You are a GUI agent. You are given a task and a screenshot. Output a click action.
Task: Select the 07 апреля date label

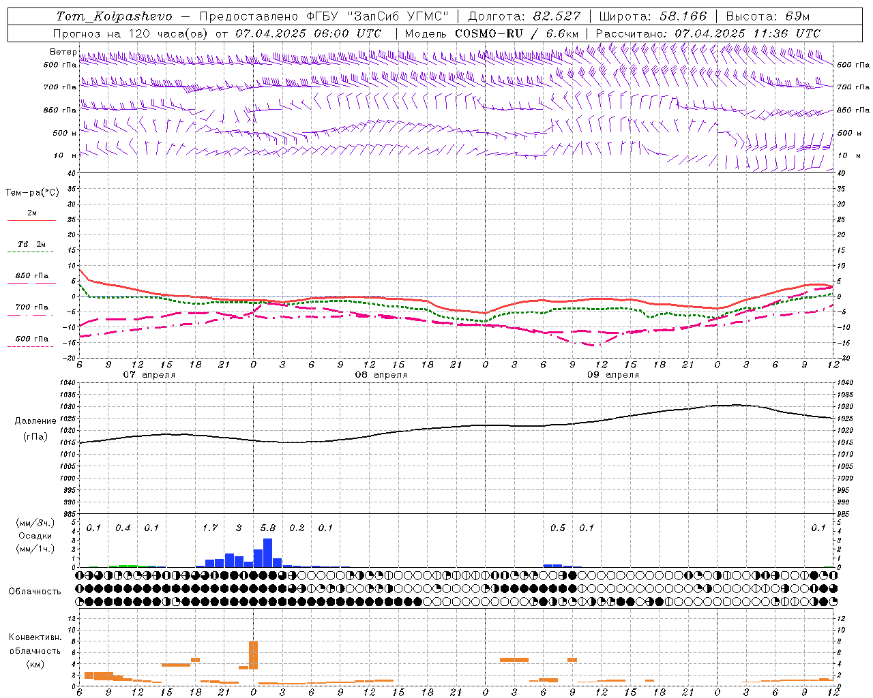pos(149,375)
